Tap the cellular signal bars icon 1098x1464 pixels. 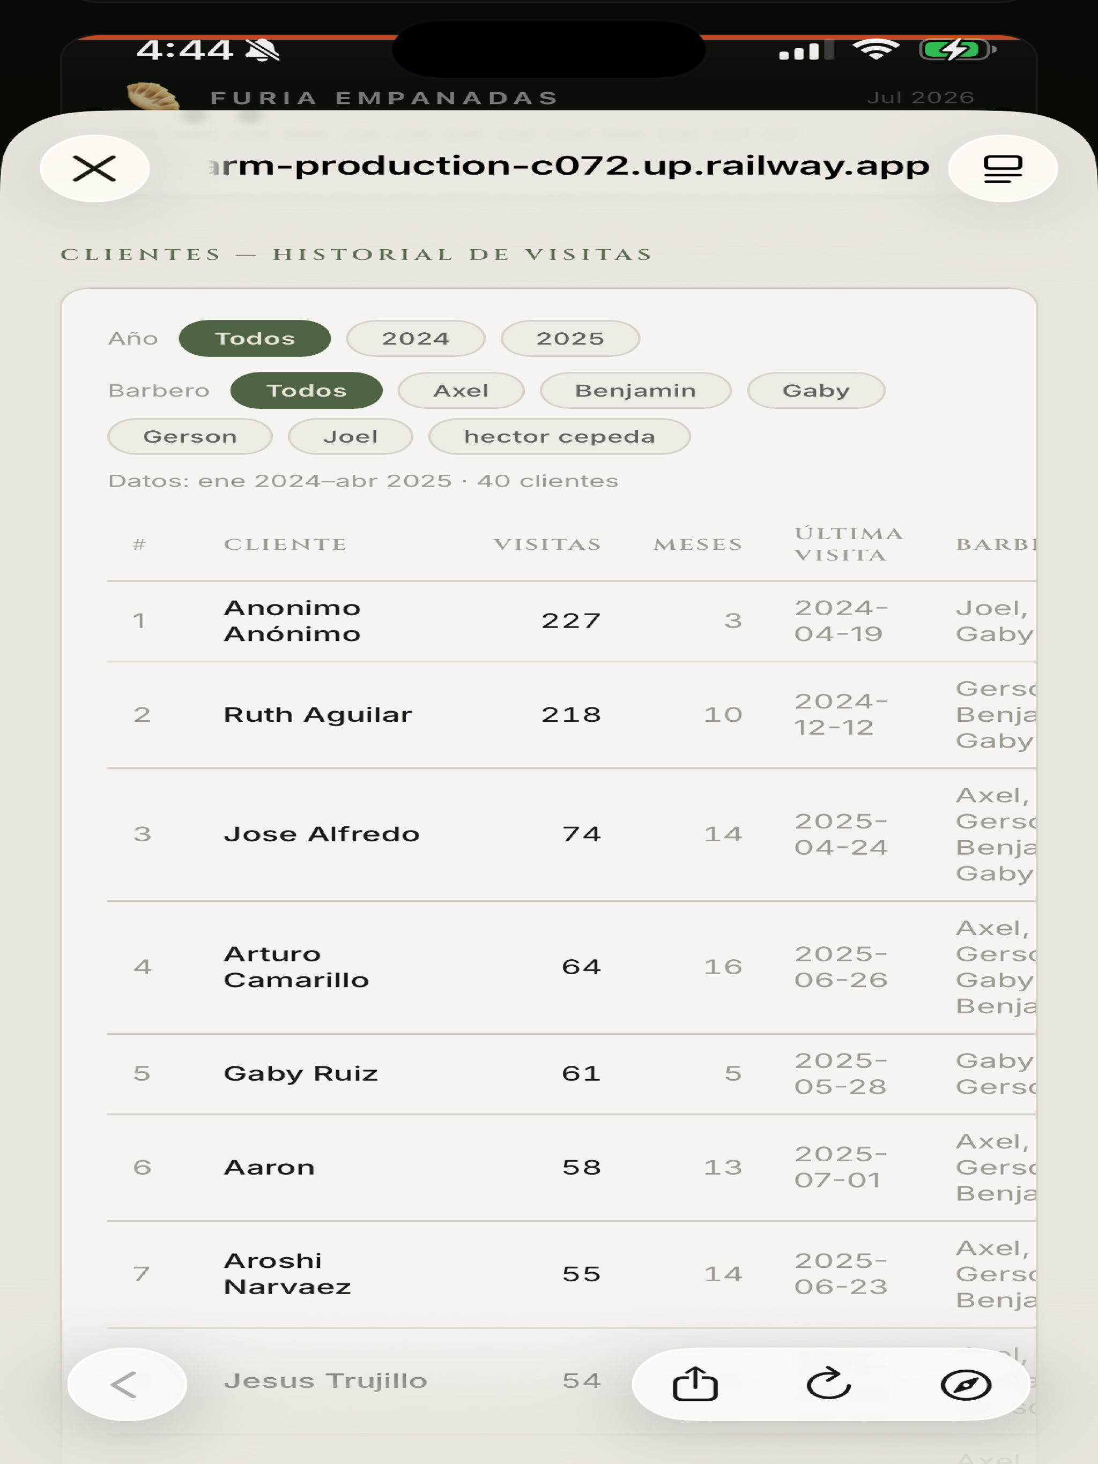coord(806,50)
